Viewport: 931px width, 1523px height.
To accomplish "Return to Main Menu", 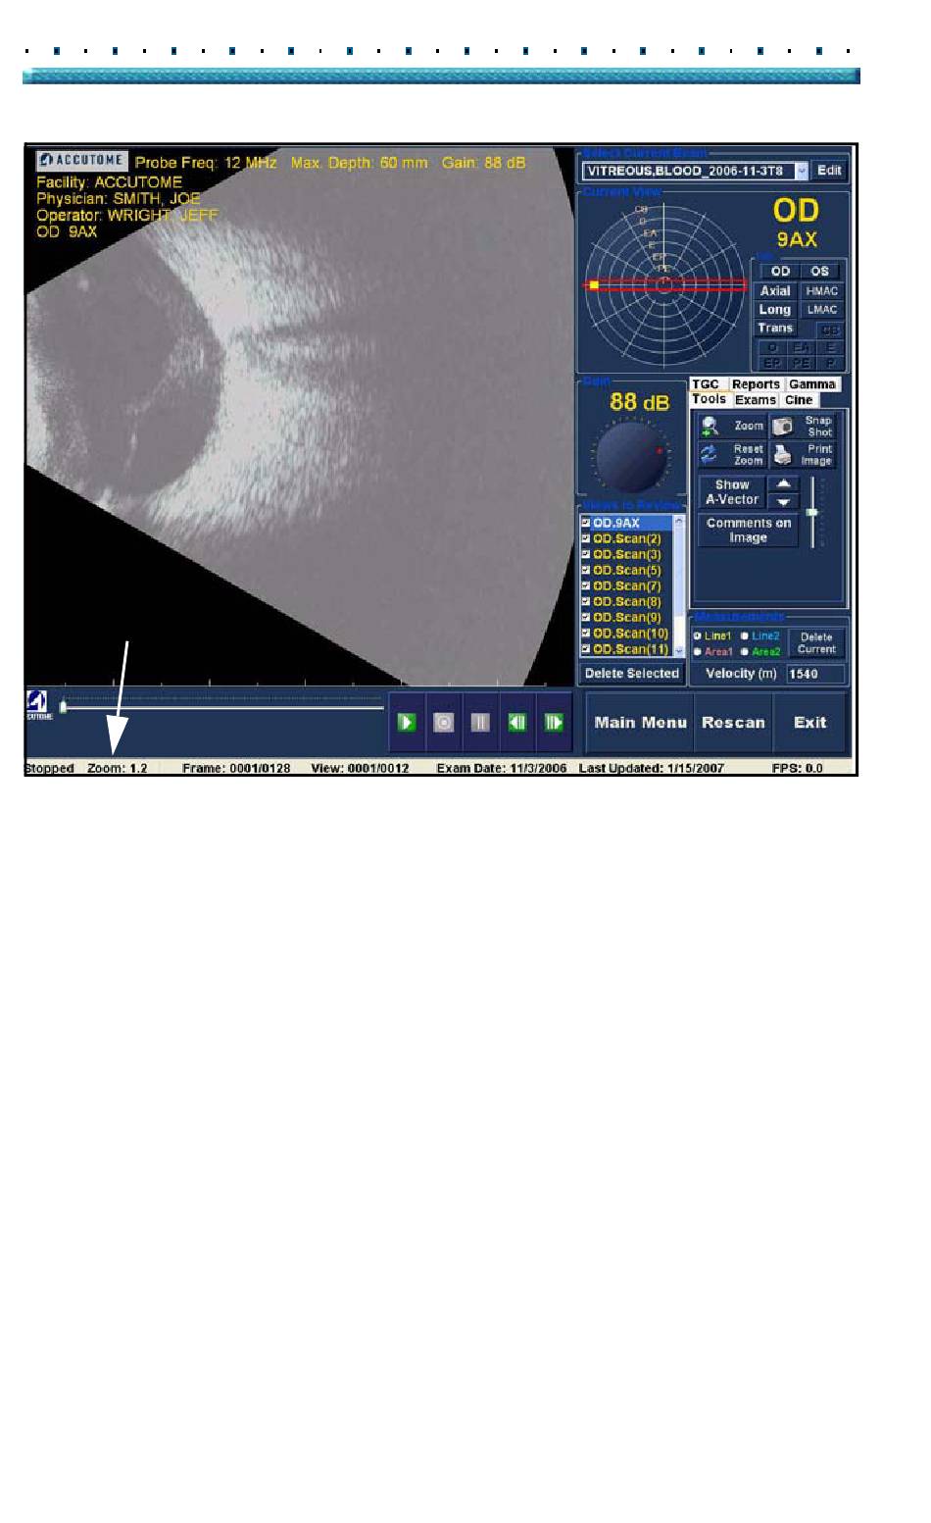I will point(640,723).
